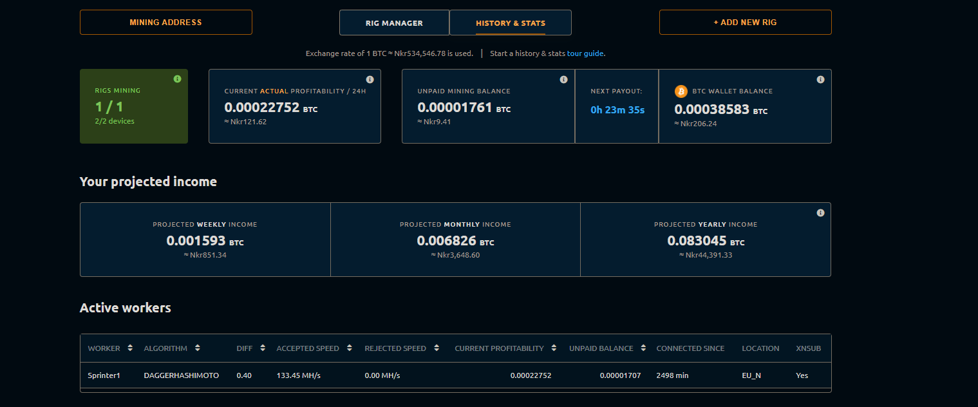978x407 pixels.
Task: Click info icon on Current Actual Profitability card
Action: click(370, 79)
